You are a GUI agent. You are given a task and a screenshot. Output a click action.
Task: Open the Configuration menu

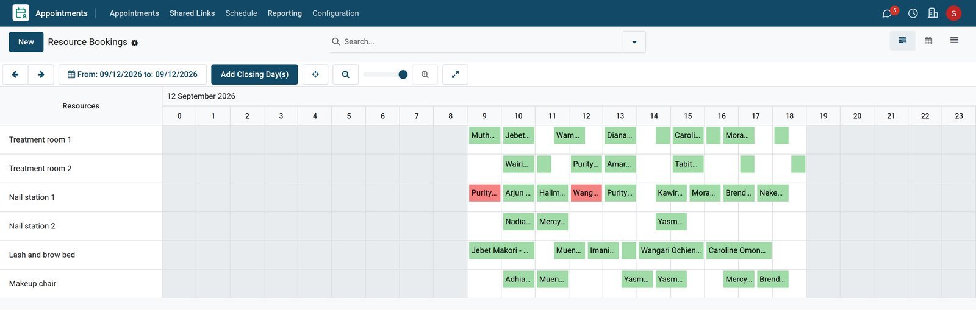(335, 13)
